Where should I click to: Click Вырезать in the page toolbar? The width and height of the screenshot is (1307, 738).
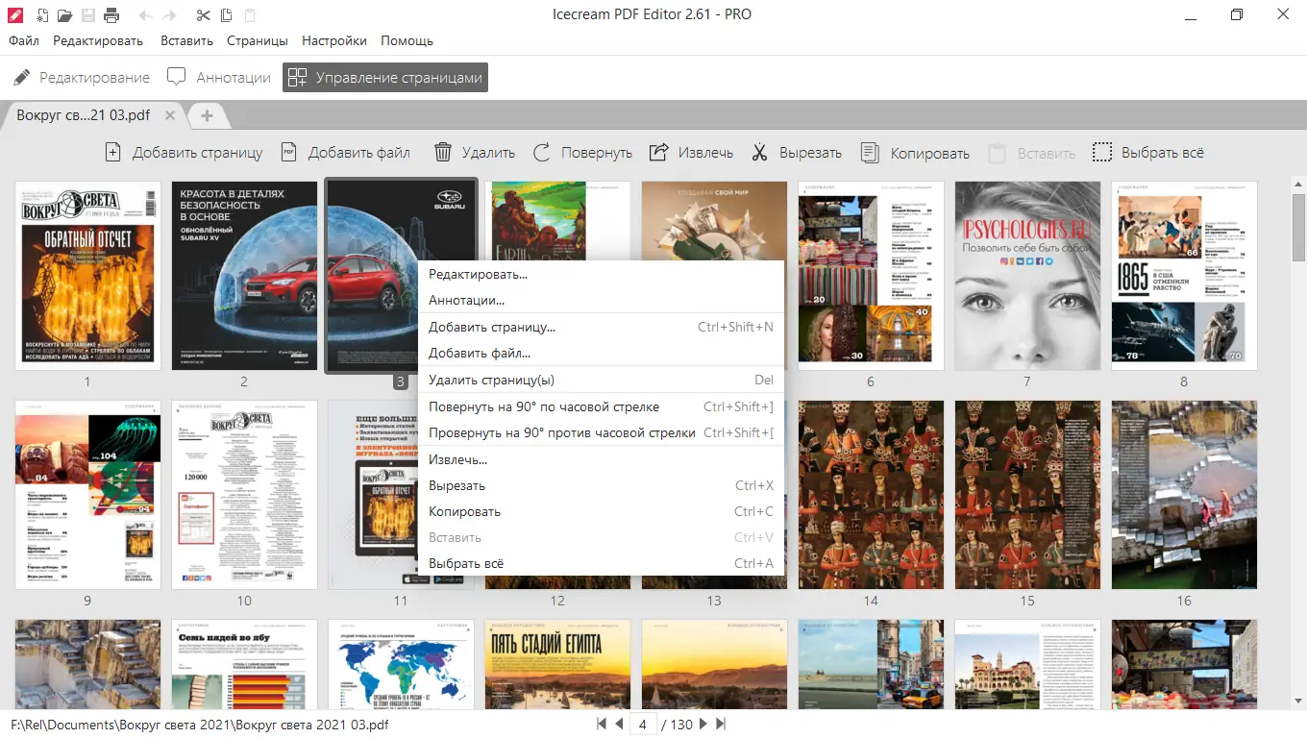pyautogui.click(x=797, y=153)
